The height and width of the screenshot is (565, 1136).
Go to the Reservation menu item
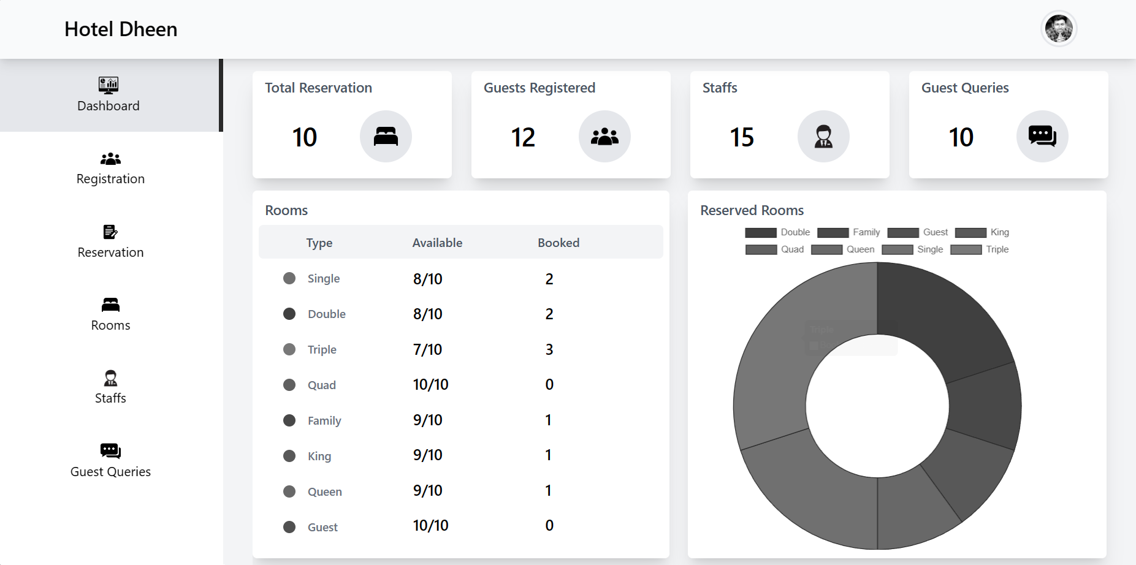point(110,252)
